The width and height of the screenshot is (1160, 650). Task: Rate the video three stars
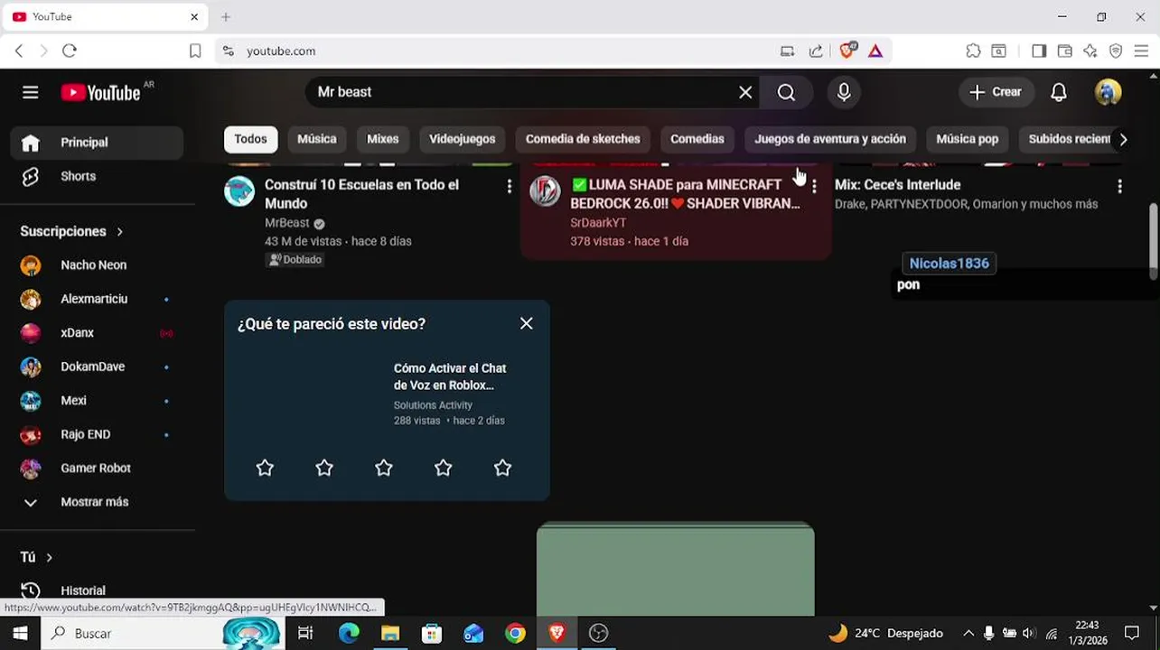pos(384,468)
